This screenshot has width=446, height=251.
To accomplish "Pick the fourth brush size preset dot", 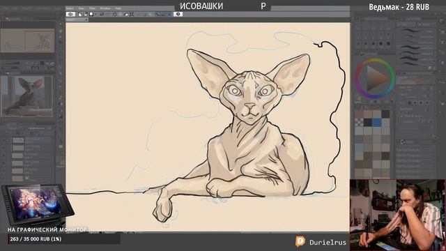I will point(381,43).
